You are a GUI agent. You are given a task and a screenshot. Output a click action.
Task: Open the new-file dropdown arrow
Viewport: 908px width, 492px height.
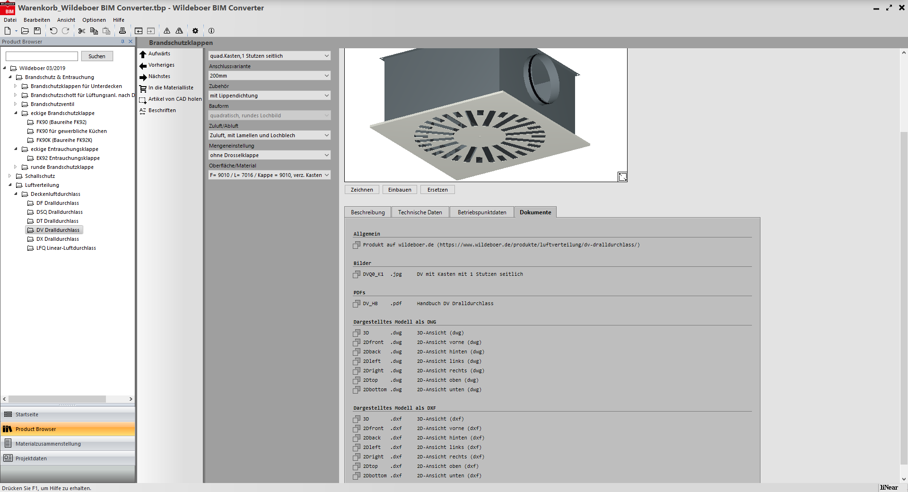coord(16,31)
